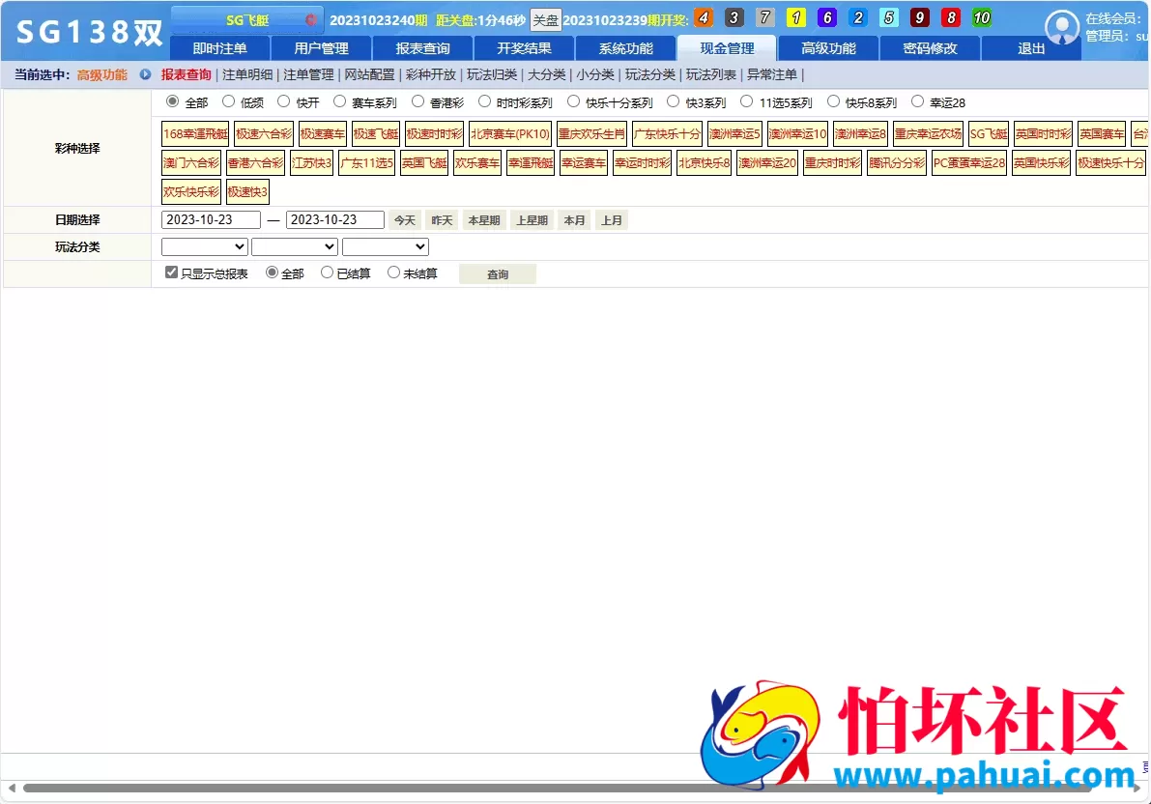Click the red sound icon next to SG飞艇
Image resolution: width=1151 pixels, height=804 pixels.
click(x=311, y=20)
